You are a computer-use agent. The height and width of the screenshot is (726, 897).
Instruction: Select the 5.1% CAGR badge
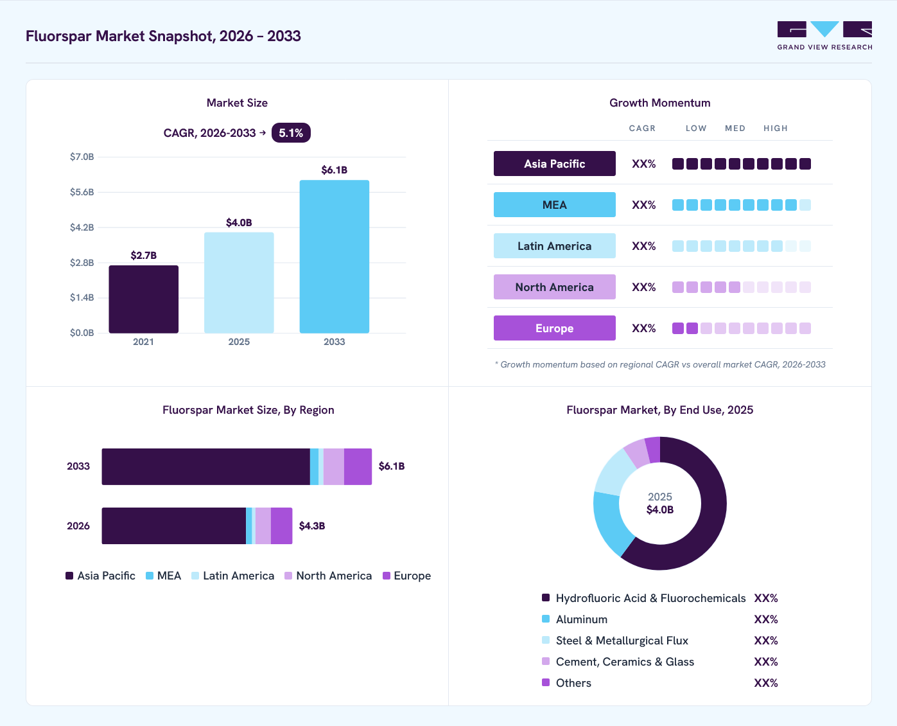pos(291,133)
